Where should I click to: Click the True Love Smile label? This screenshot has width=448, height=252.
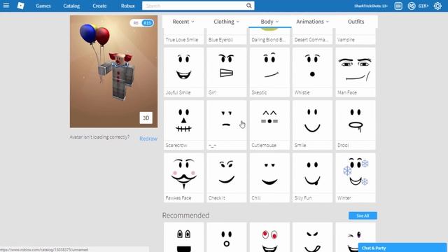[x=182, y=40]
